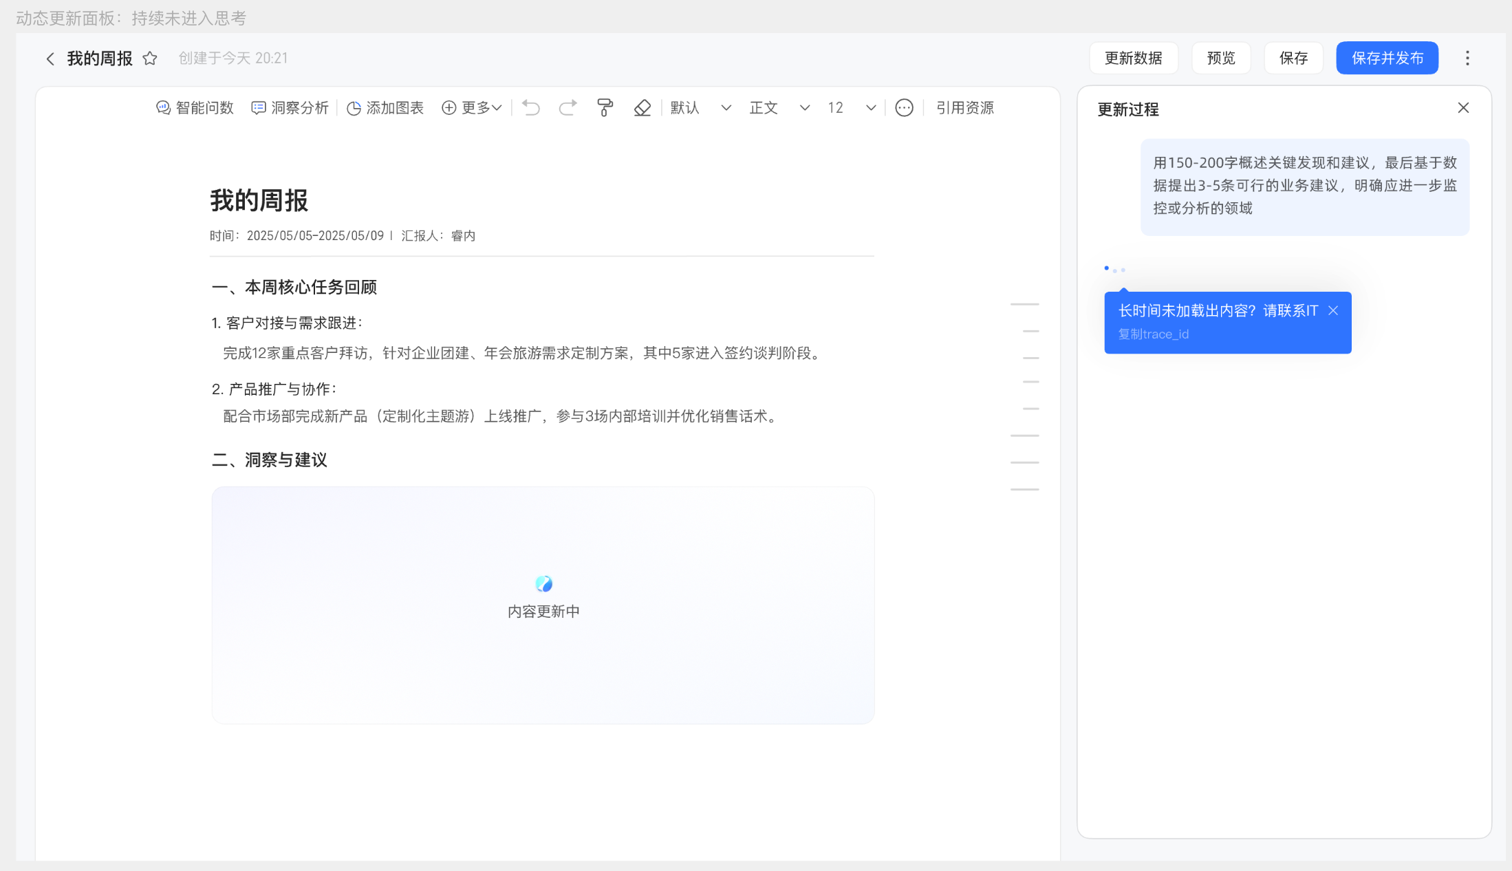Click the 保存并发布 button
This screenshot has height=871, width=1512.
click(x=1387, y=58)
